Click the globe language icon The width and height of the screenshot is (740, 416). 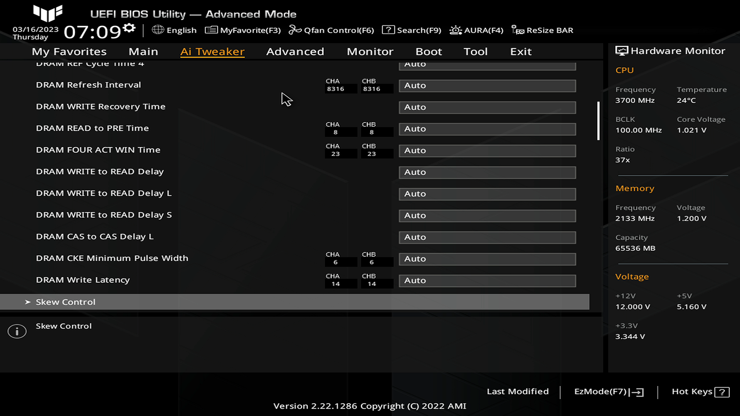click(158, 30)
